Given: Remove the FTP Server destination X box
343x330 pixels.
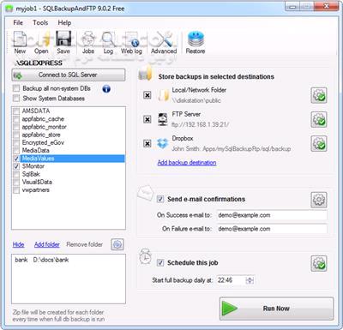Looking at the screenshot, I should point(147,119).
